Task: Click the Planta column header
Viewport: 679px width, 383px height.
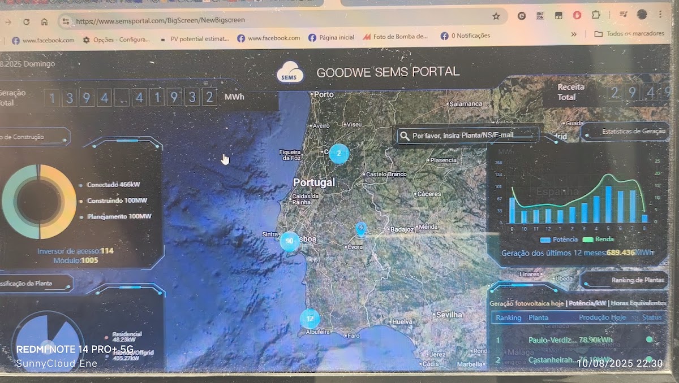Action: click(538, 317)
